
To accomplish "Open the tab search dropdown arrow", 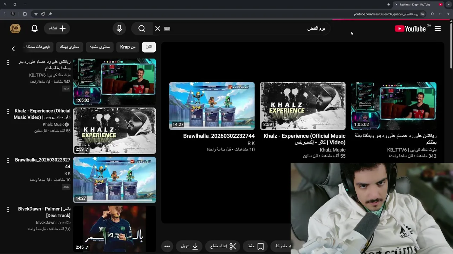I will point(448,5).
